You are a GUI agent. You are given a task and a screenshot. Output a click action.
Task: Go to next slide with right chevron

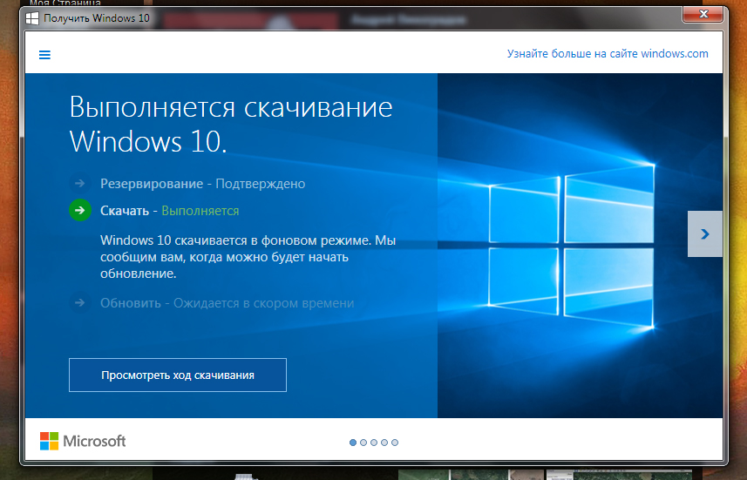point(705,233)
